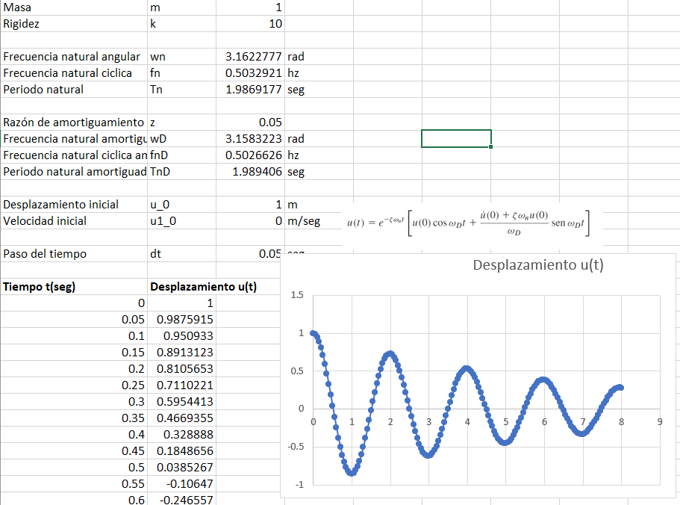This screenshot has width=680, height=505.
Task: Click the time cell showing 0.25
Action: pyautogui.click(x=74, y=385)
